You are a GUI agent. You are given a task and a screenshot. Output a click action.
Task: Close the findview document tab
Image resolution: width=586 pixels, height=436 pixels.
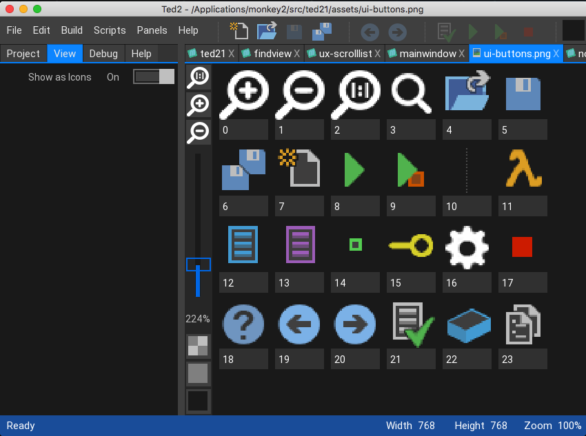coord(297,54)
